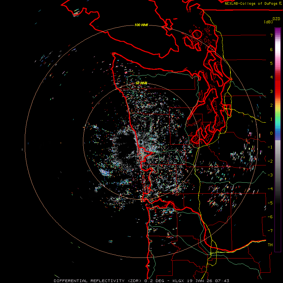Click the 7 value on the color scale
Viewport: 283px width, 283px height.
click(x=271, y=35)
